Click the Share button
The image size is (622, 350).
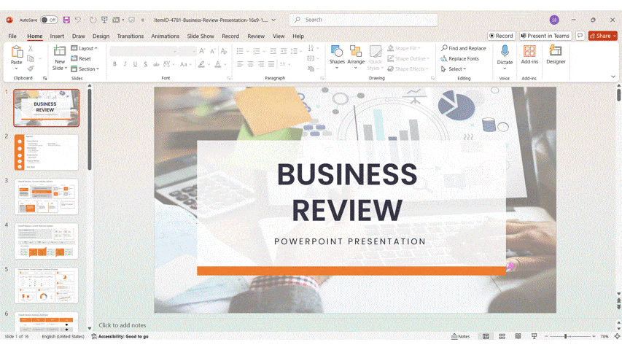[x=602, y=36]
